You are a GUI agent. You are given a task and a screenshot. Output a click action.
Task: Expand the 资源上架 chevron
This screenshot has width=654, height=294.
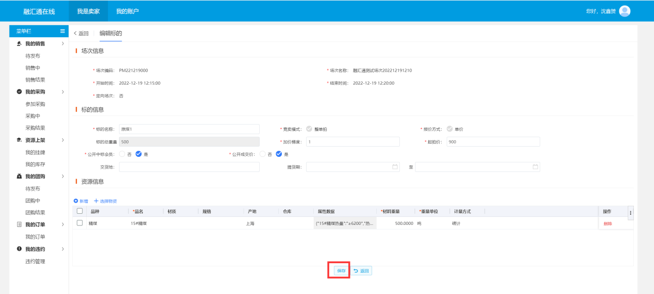[63, 140]
